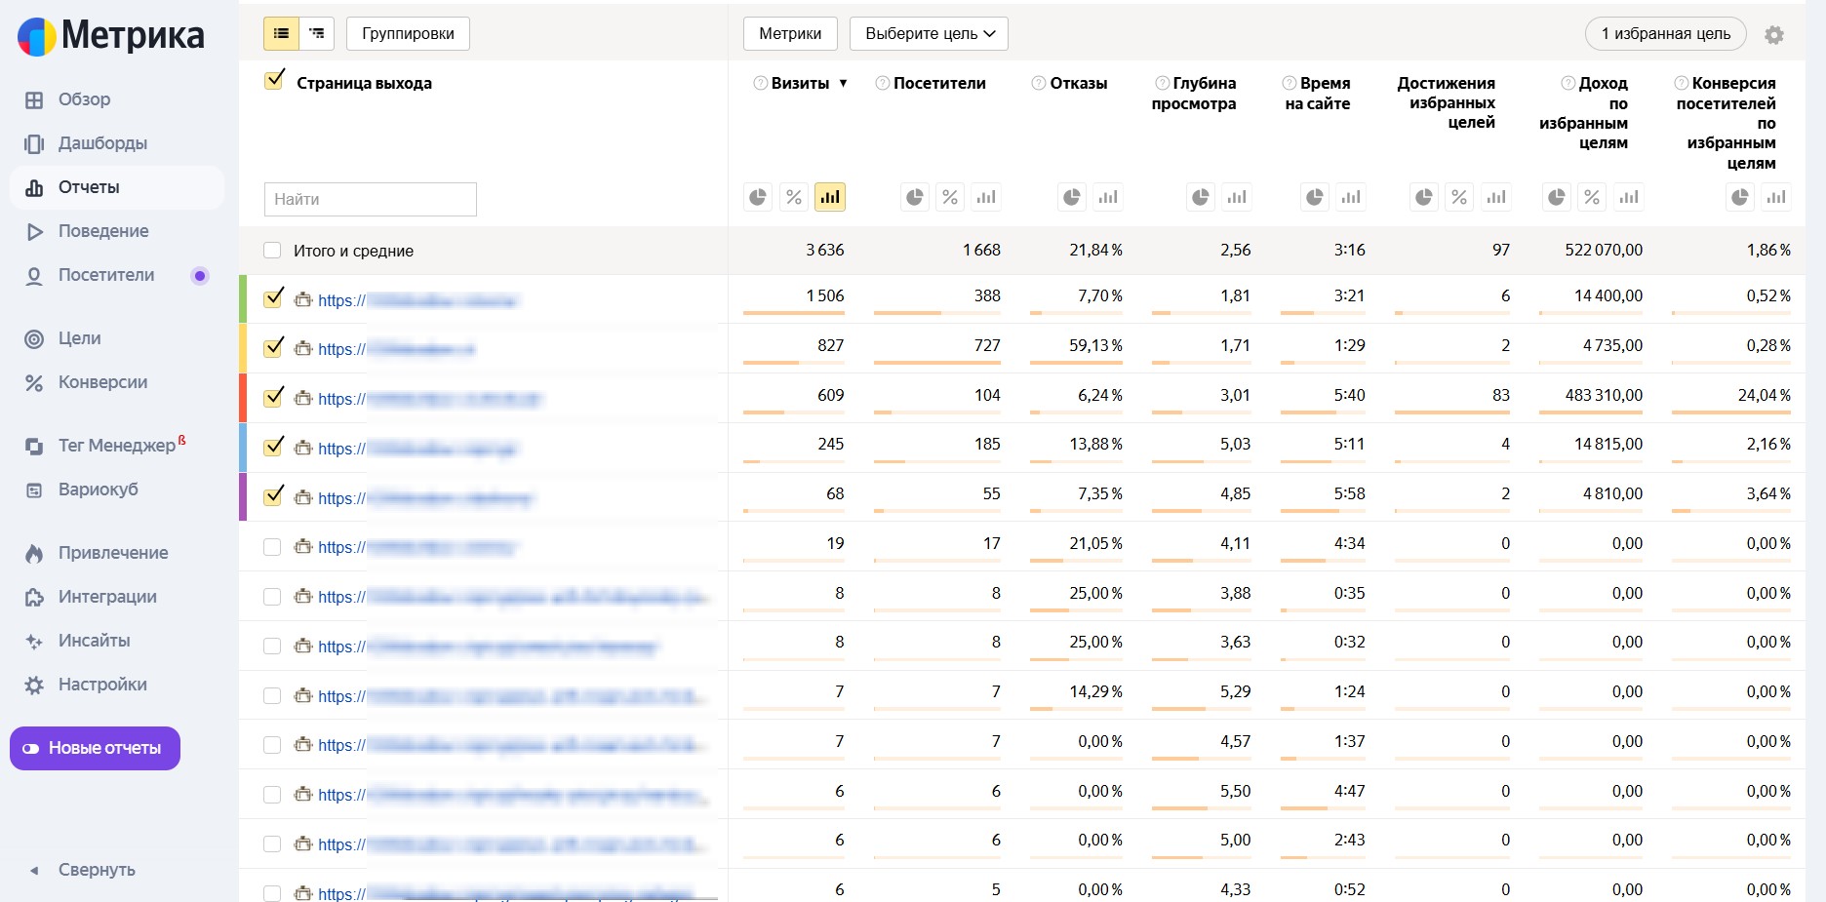Open Конверсии in the sidebar
The image size is (1826, 902).
point(102,382)
